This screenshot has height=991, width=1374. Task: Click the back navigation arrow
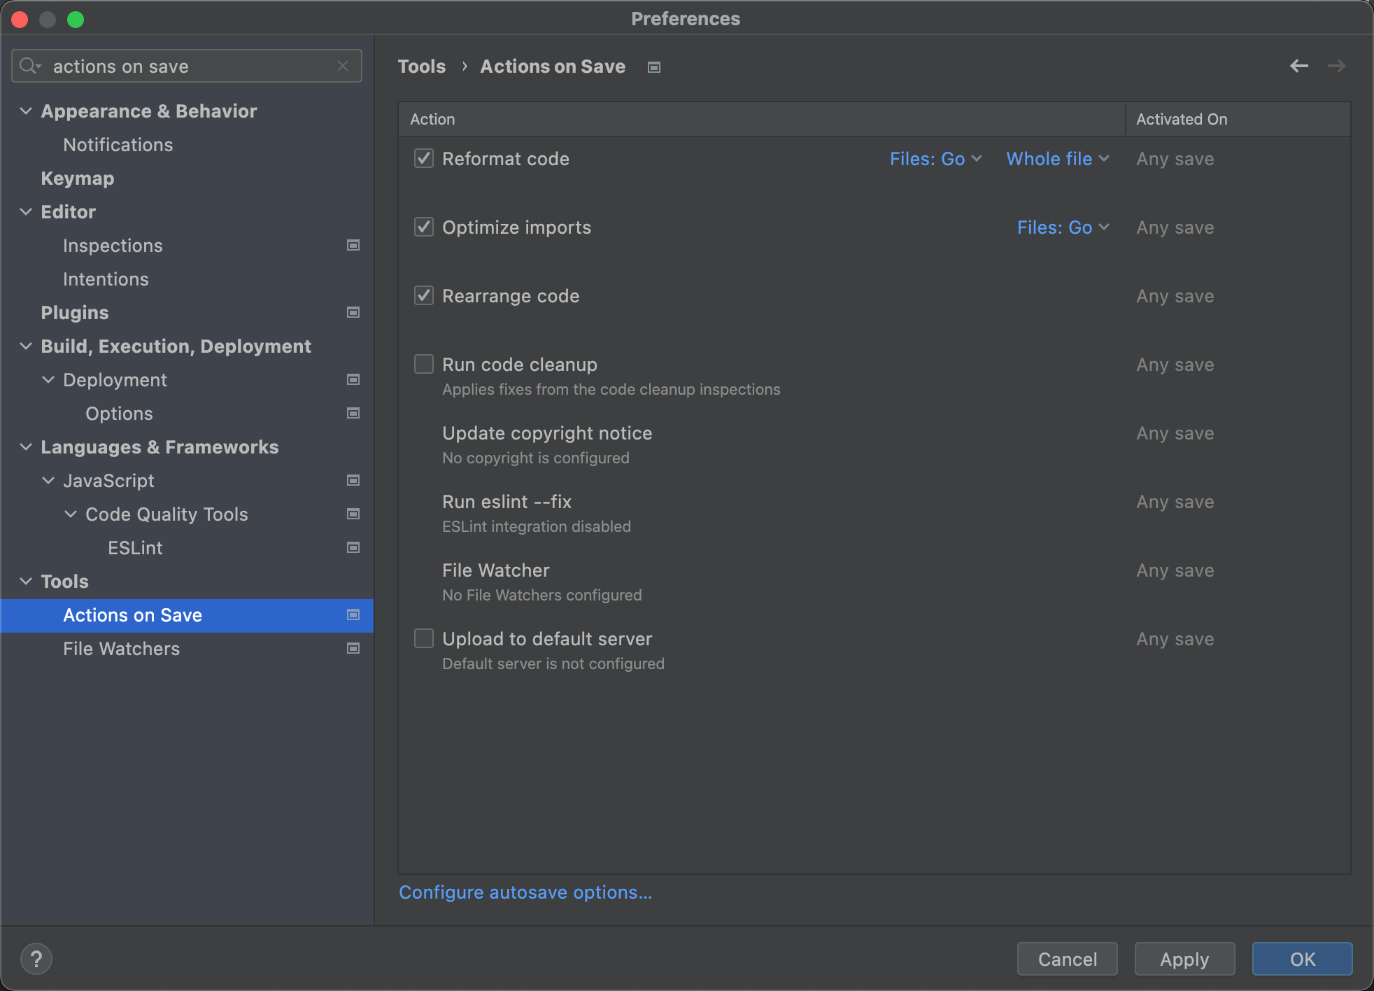click(1298, 66)
